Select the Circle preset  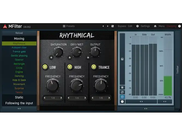tap(19, 68)
